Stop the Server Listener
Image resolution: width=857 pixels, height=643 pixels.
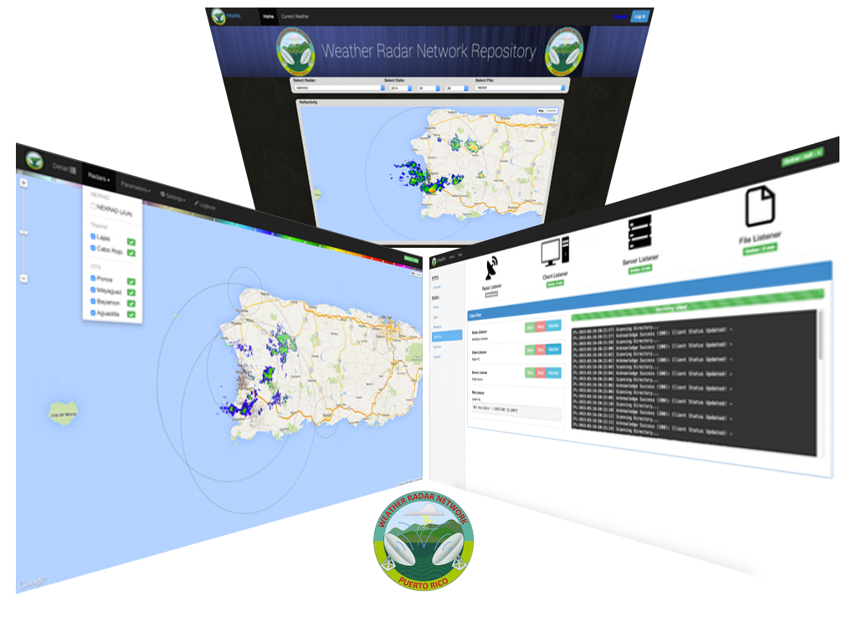pos(541,373)
